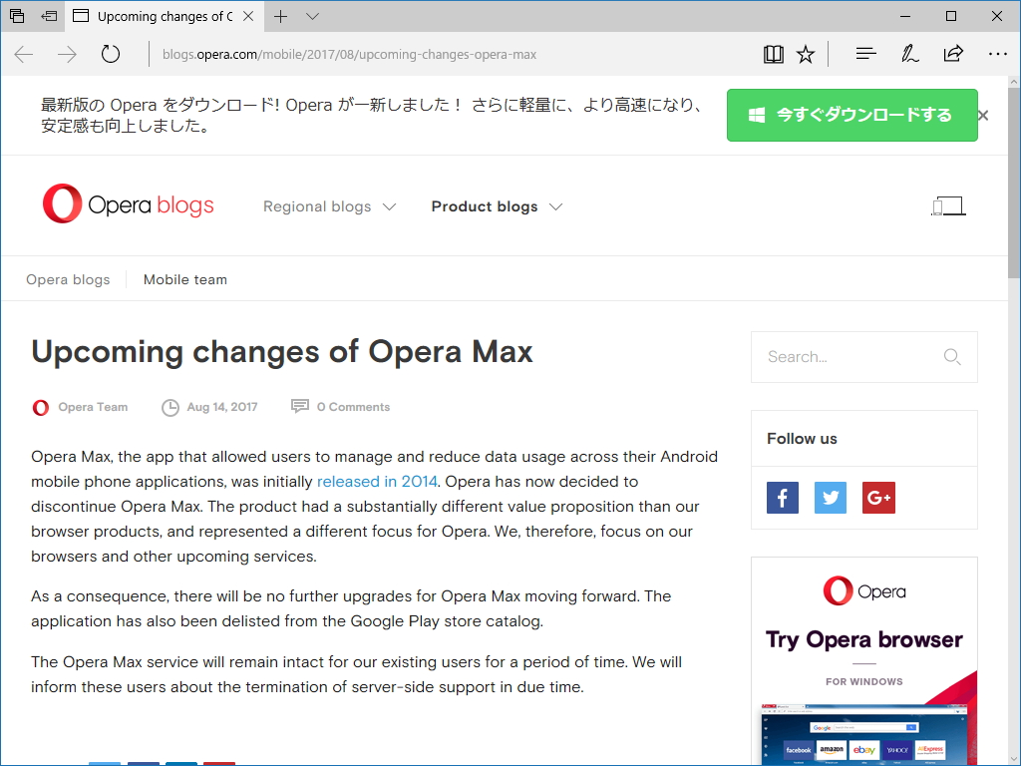Open Mobile team breadcrumb link
Image resolution: width=1021 pixels, height=766 pixels.
[x=184, y=279]
